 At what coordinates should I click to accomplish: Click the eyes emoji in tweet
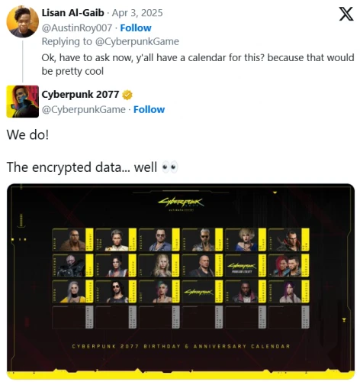point(170,167)
